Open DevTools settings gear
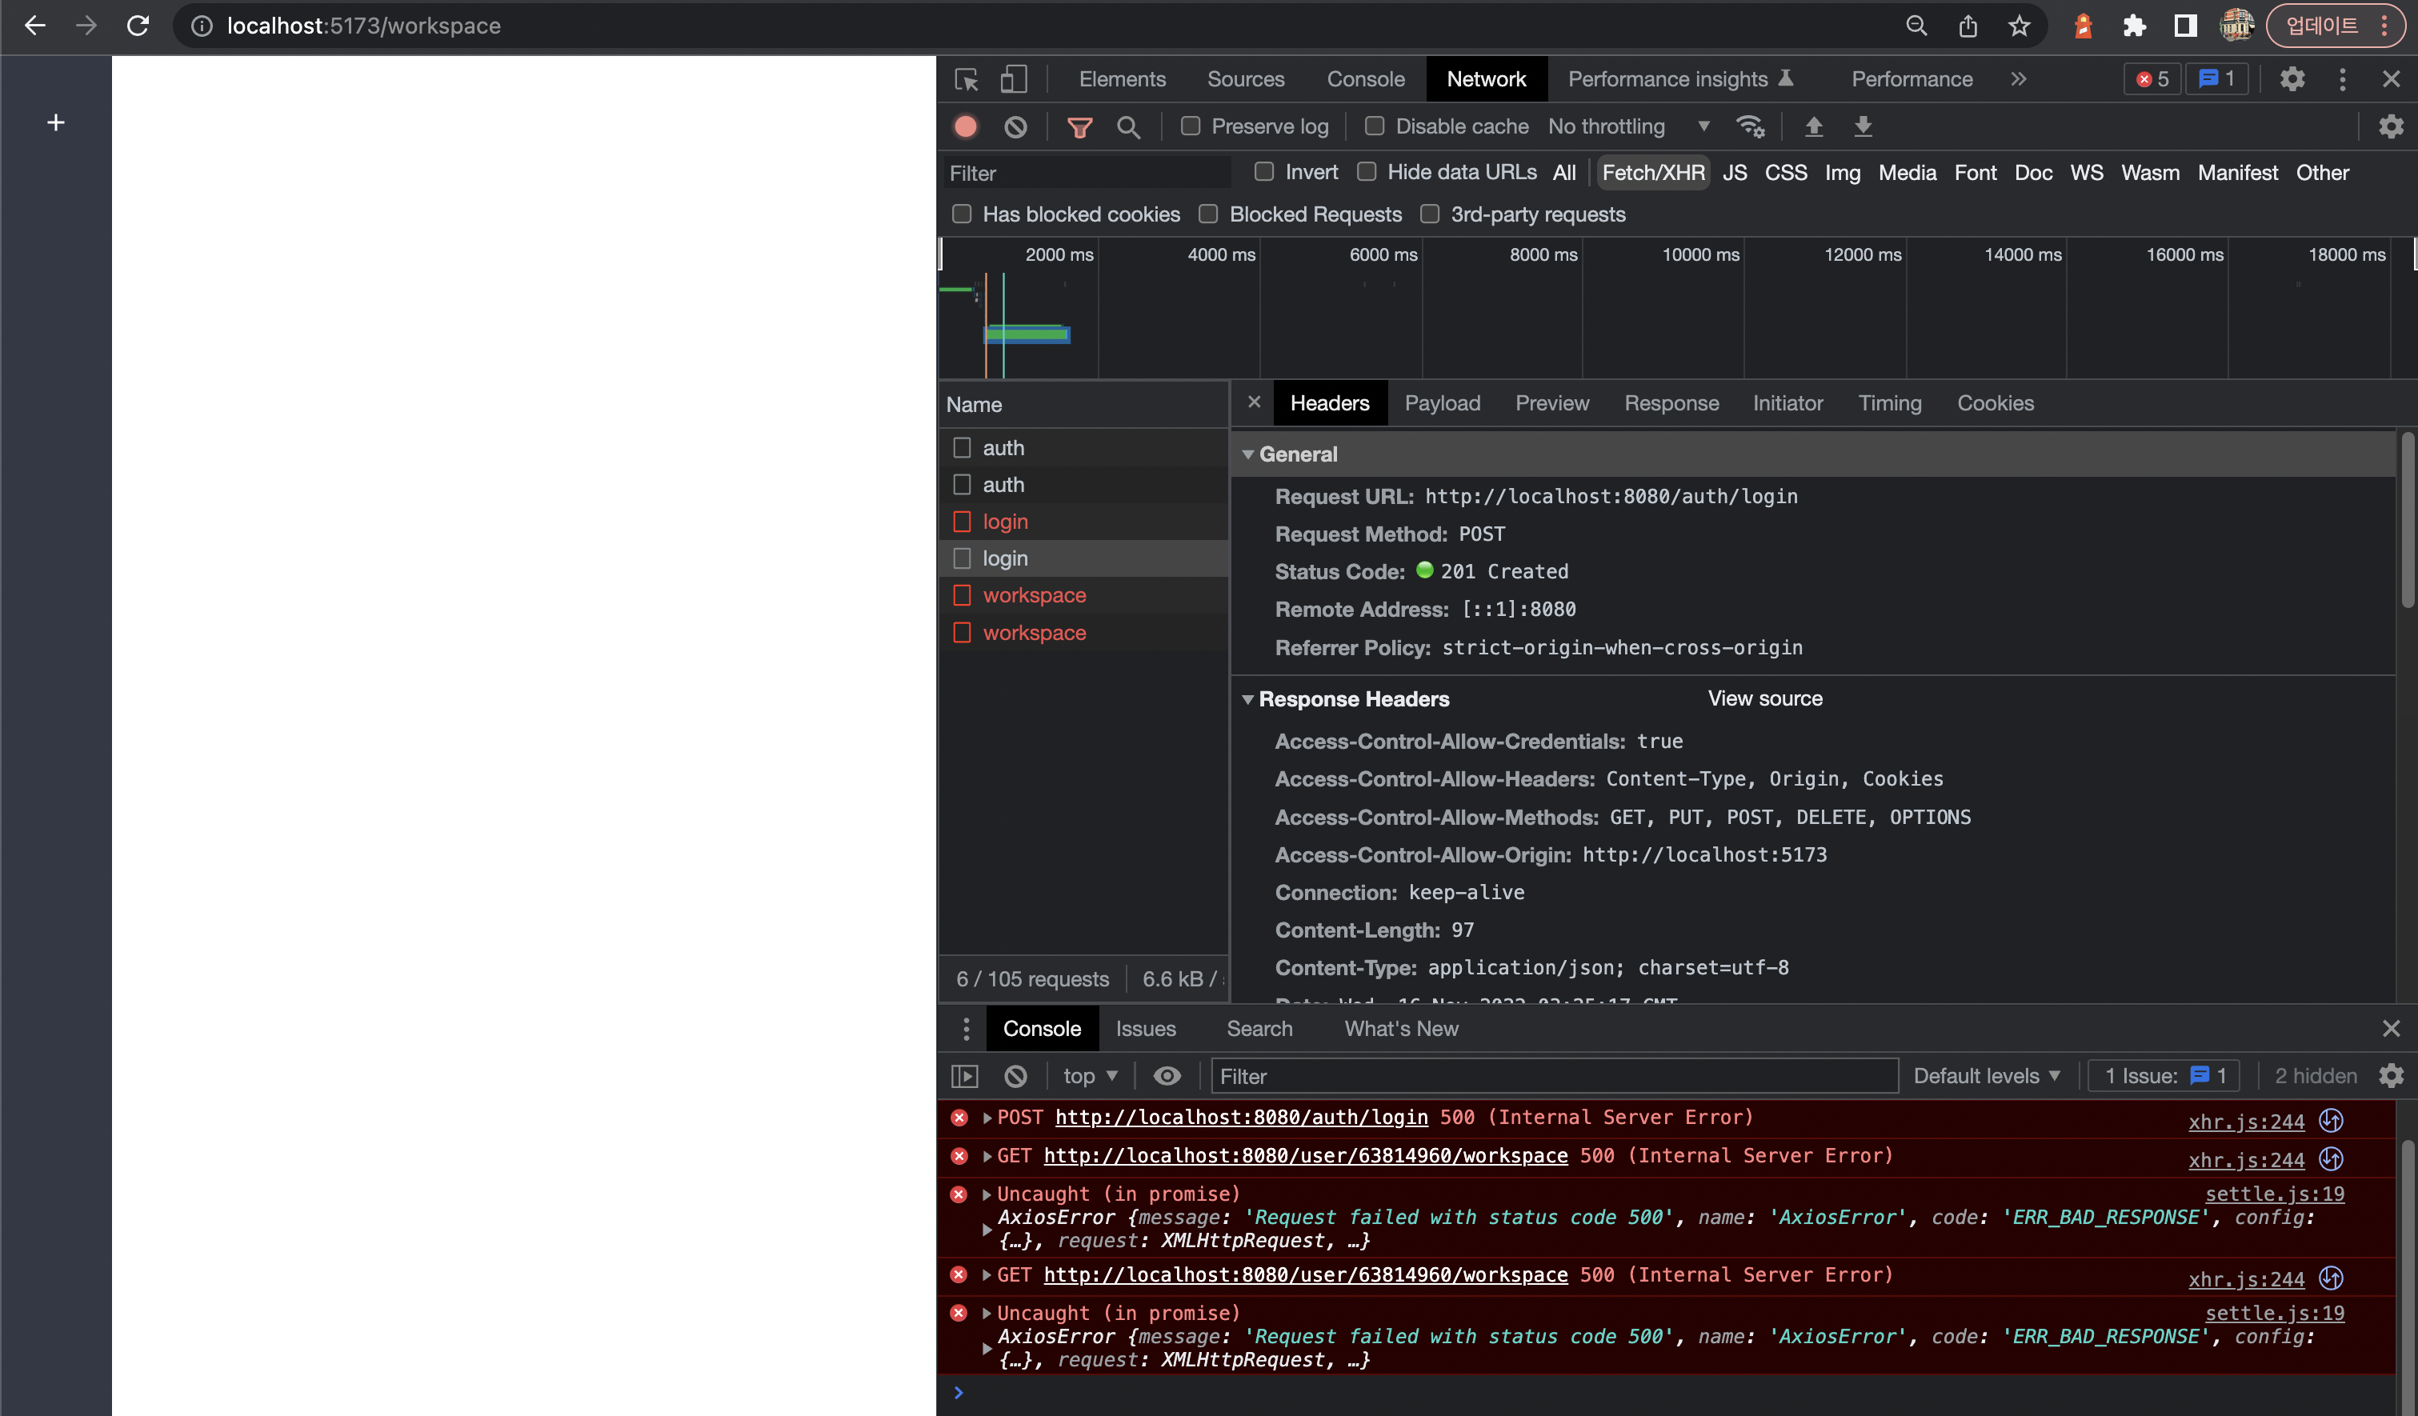This screenshot has height=1416, width=2418. (x=2292, y=80)
